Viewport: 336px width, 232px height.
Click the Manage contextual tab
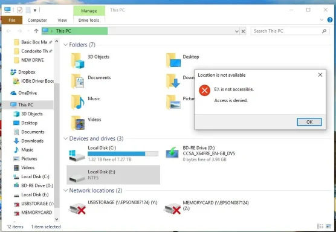pos(89,11)
